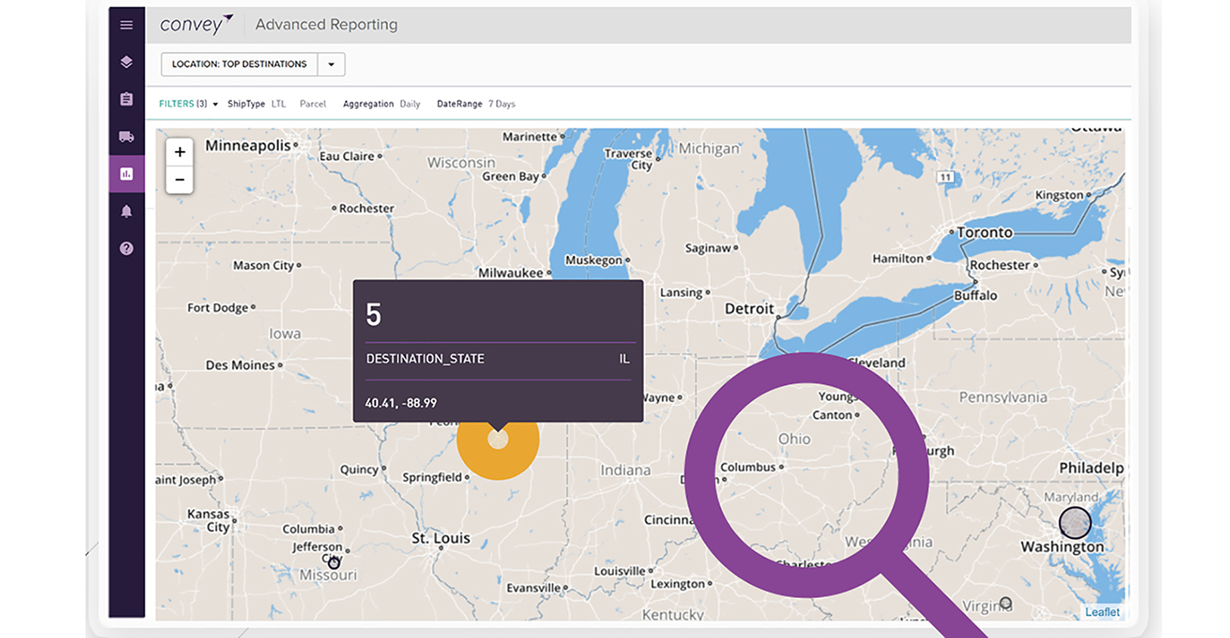
Task: Select the LTL ship type filter
Action: pos(278,104)
